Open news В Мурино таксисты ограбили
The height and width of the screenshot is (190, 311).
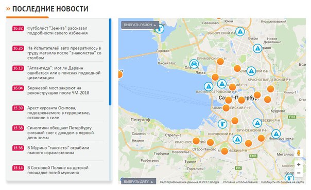(58, 150)
